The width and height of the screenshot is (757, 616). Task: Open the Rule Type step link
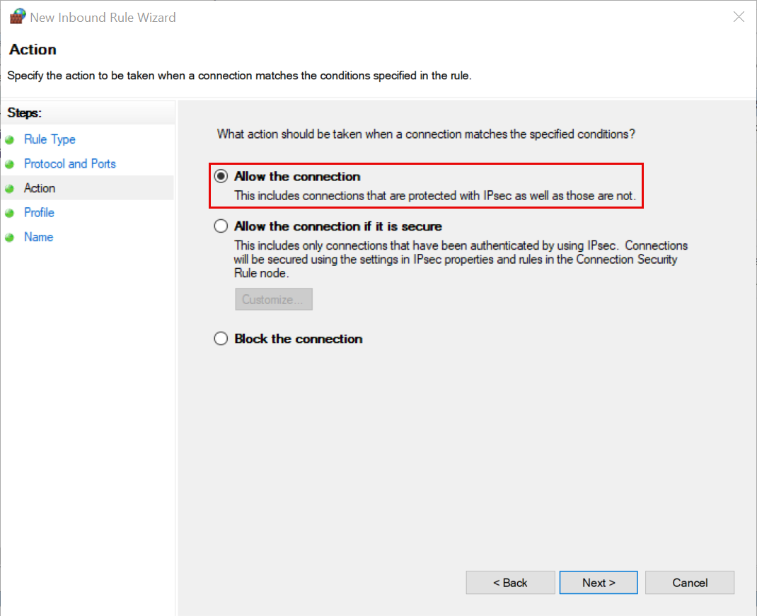point(50,140)
